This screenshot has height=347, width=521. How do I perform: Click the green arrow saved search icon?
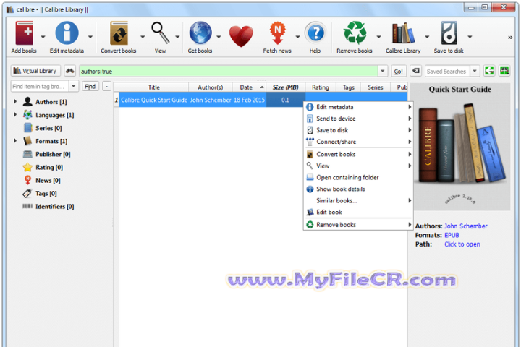click(x=489, y=71)
